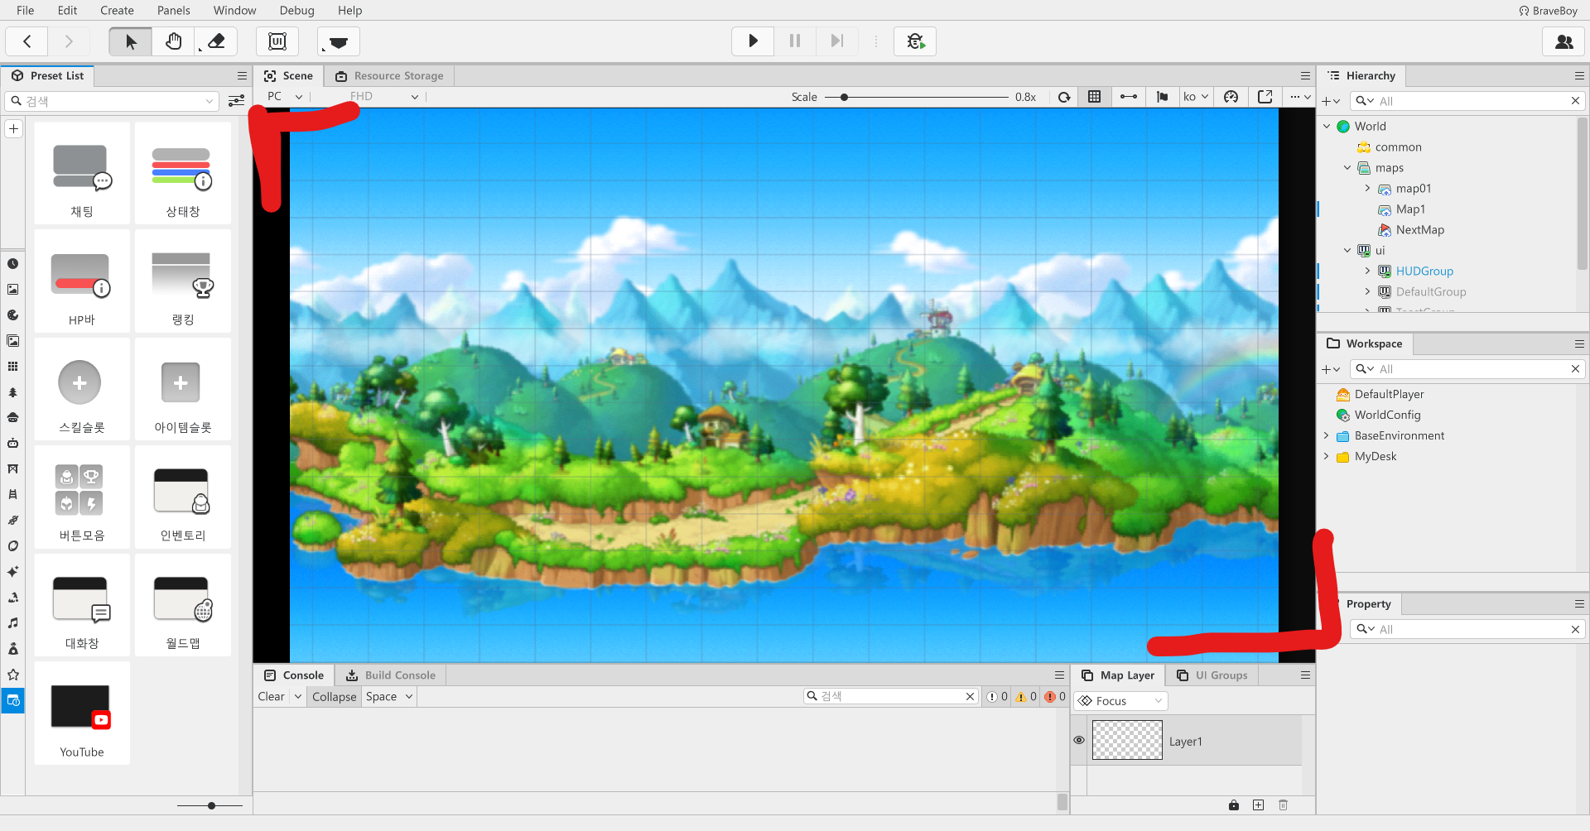Add preset with the plus button

point(14,129)
